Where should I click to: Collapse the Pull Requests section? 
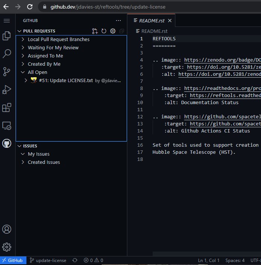pyautogui.click(x=19, y=31)
